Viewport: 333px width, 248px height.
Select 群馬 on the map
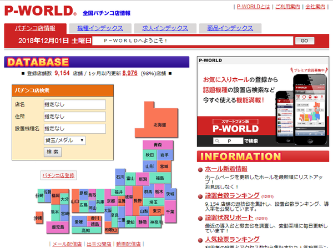(x=148, y=191)
